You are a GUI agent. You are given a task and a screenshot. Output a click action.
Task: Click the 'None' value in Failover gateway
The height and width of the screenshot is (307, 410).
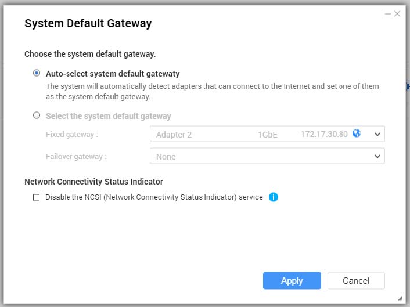[166, 157]
